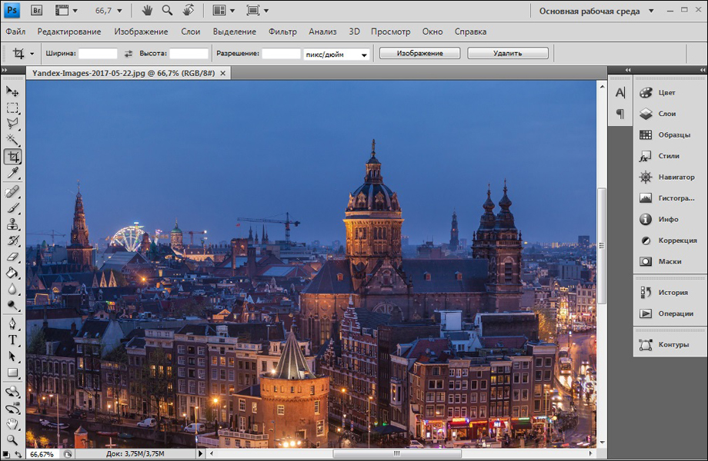Open the Изображение menu
This screenshot has height=461, width=708.
pos(141,32)
